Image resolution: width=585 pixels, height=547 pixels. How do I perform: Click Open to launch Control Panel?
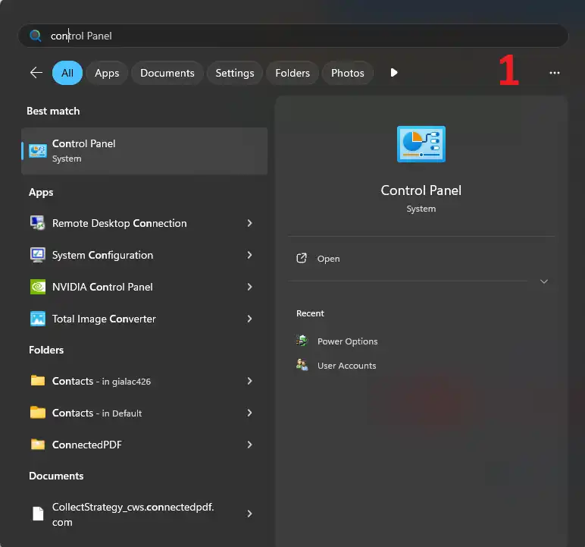click(x=328, y=259)
